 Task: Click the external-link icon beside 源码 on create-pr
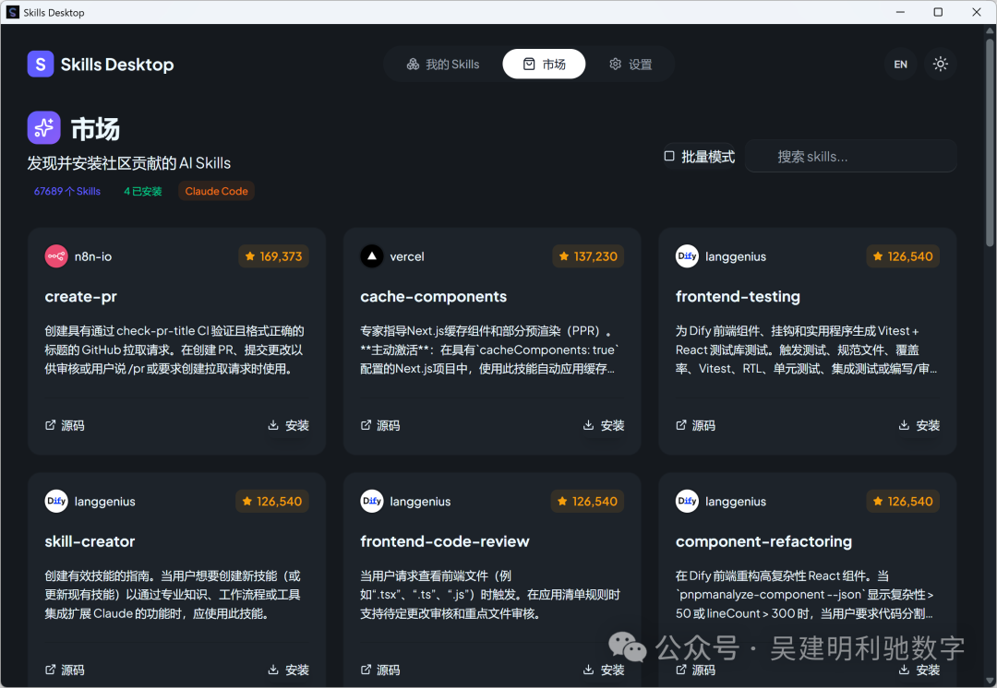click(x=49, y=425)
